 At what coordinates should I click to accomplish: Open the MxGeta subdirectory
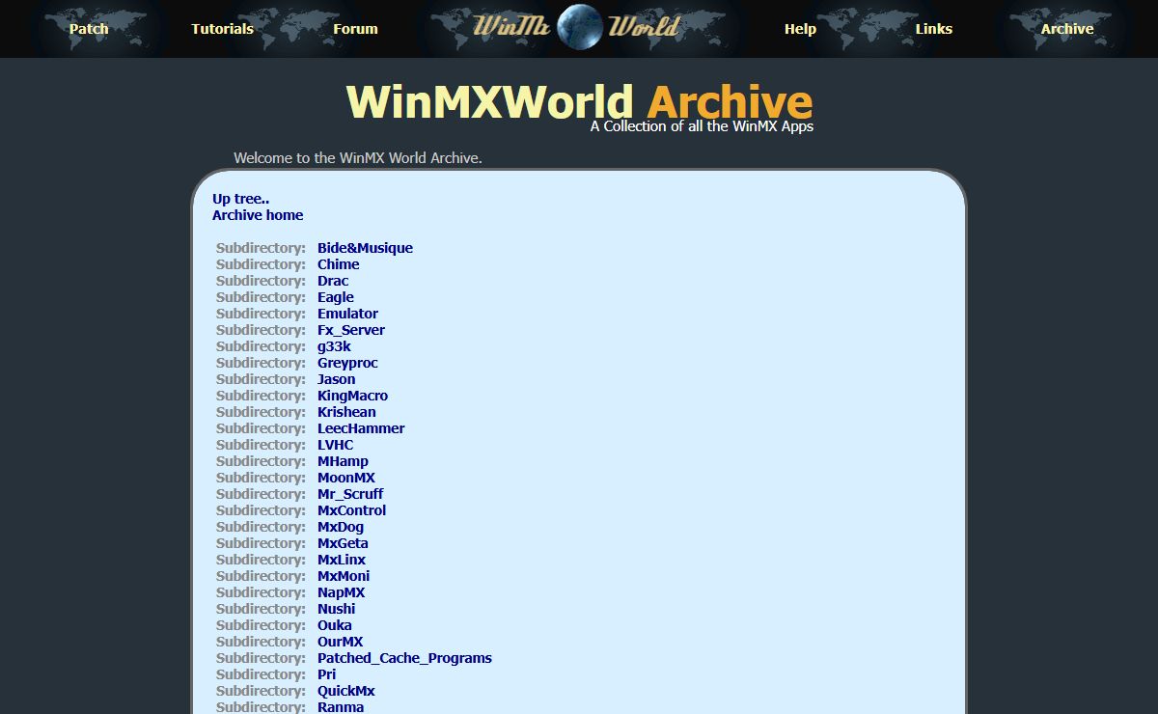coord(343,543)
